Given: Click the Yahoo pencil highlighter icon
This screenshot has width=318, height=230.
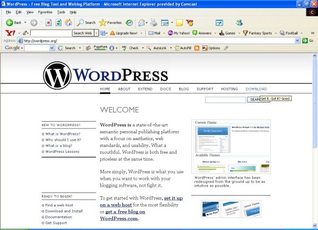Looking at the screenshot, I should (x=25, y=33).
